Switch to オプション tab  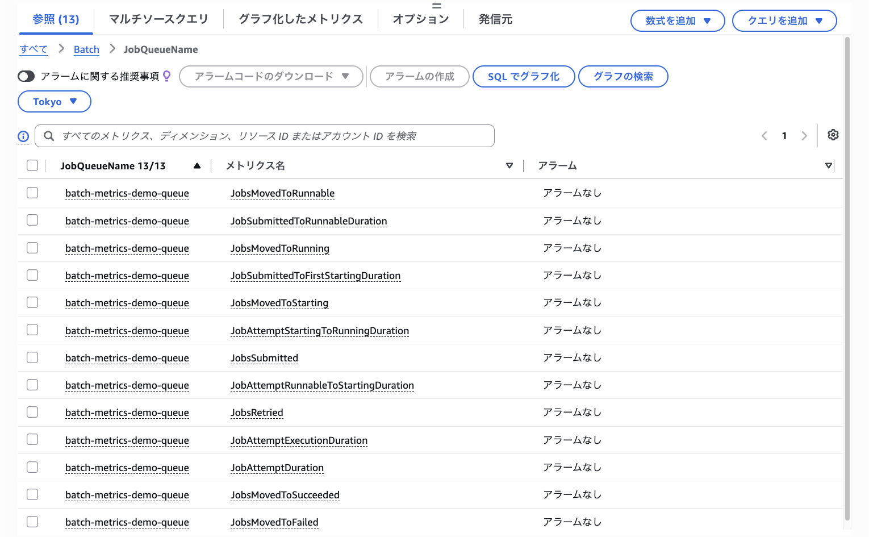pyautogui.click(x=421, y=19)
